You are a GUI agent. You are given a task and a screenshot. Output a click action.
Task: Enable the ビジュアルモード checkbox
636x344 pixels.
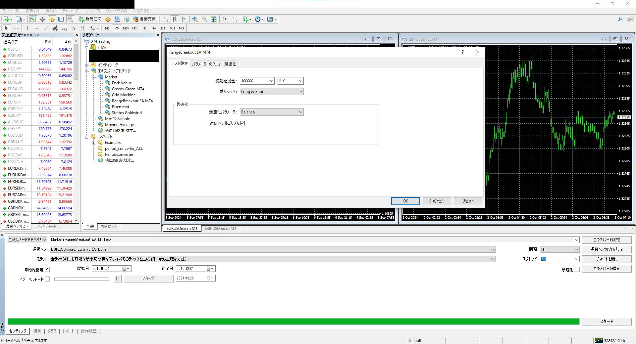click(x=47, y=279)
